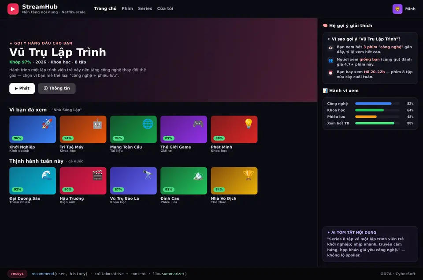The height and width of the screenshot is (280, 423).
Task: Open the Thế Giới Game thumbnail card
Action: pos(184,129)
